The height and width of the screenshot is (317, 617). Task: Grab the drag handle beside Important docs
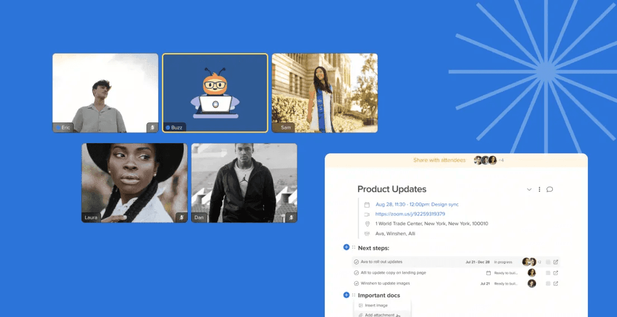click(x=353, y=295)
